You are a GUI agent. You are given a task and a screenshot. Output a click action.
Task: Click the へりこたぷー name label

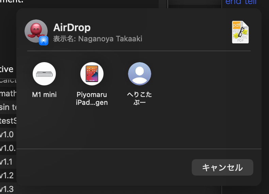tap(140, 98)
